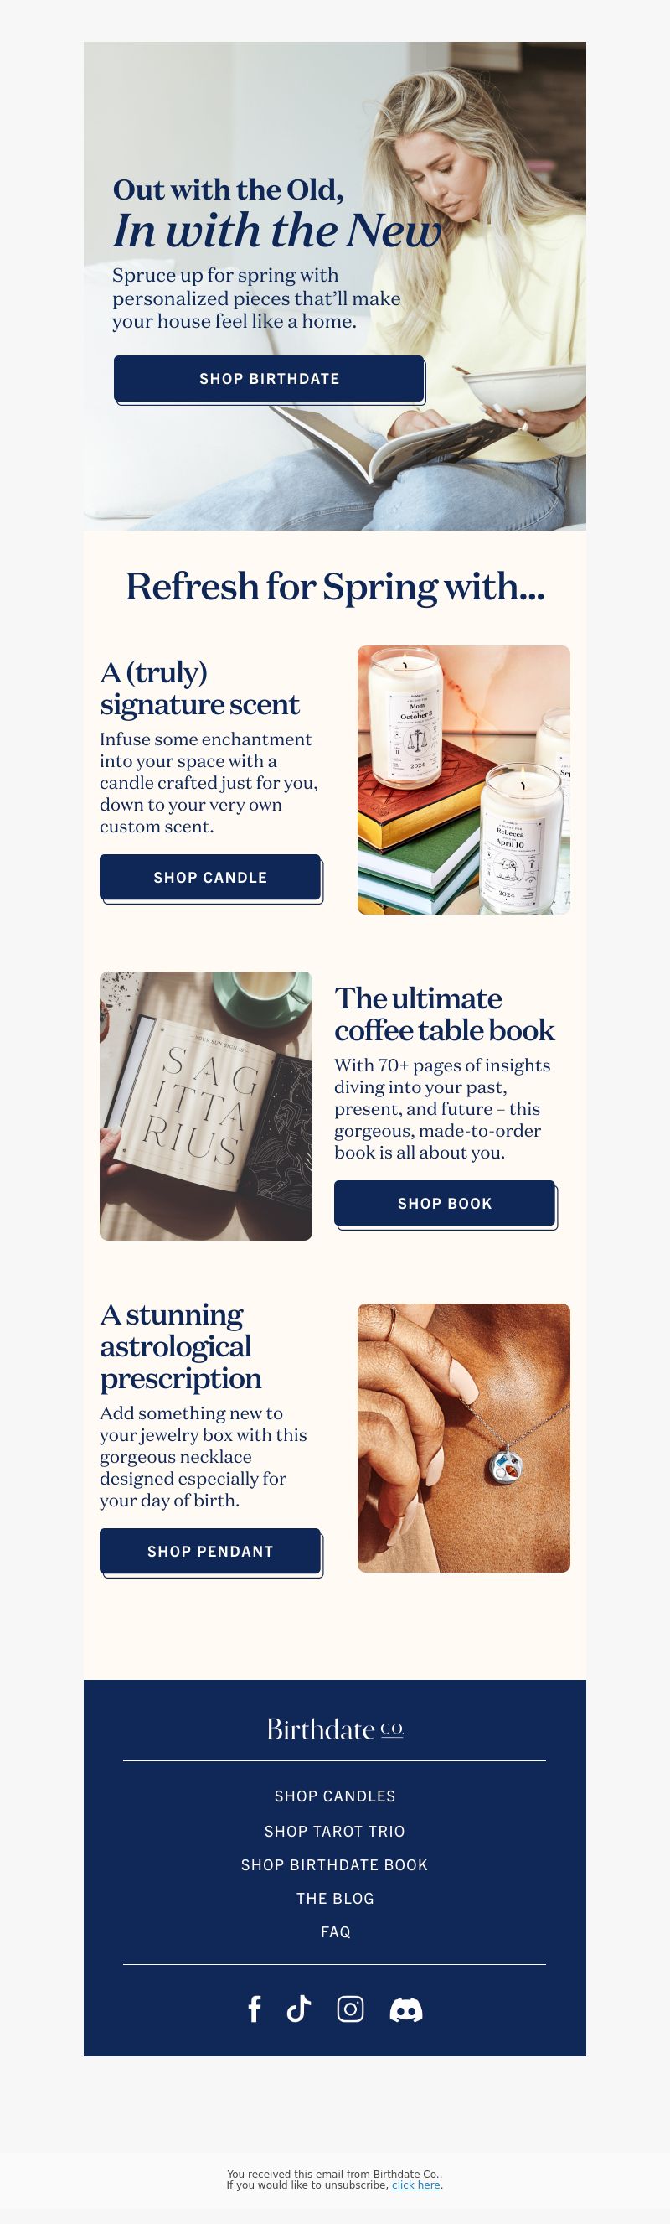The height and width of the screenshot is (2224, 670).
Task: Open the FAQ footer link
Action: 334,1932
